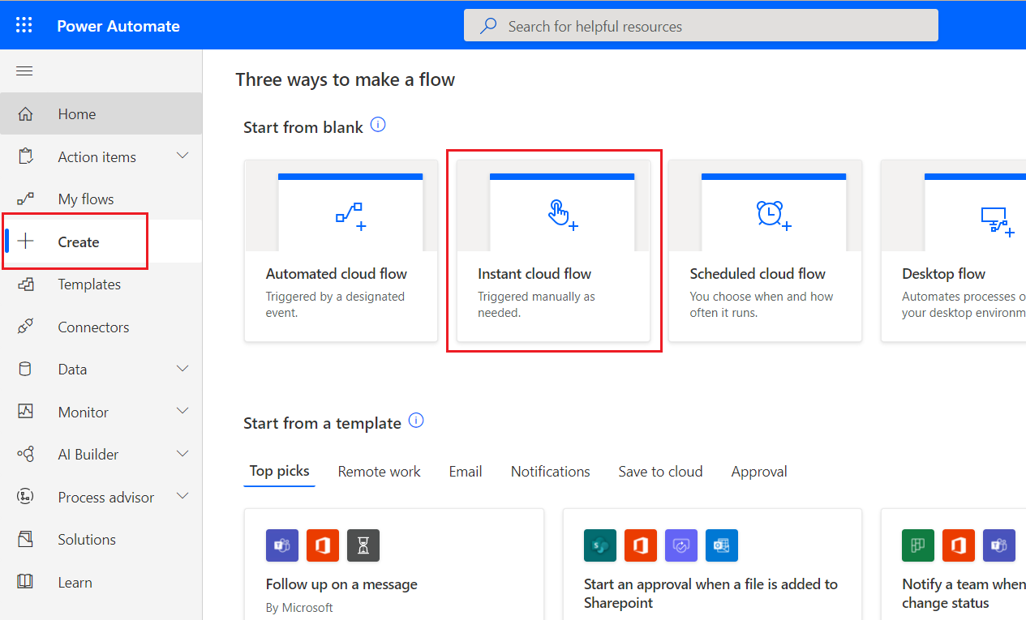Open the Notifications tab

(x=550, y=471)
